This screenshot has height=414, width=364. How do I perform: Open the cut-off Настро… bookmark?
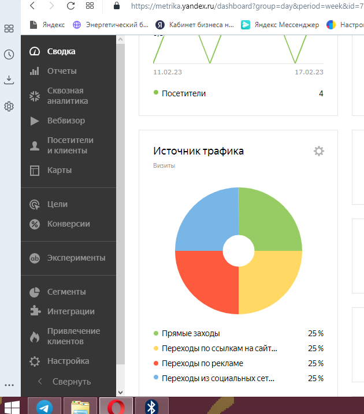pos(345,25)
